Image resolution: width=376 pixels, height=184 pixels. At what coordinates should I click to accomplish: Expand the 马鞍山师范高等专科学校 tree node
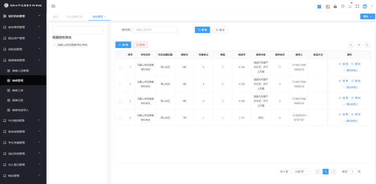55,45
